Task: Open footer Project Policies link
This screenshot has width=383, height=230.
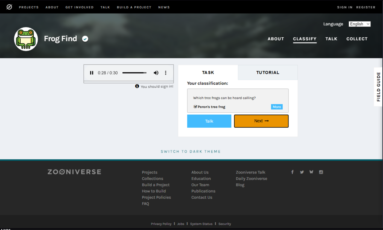Action: [156, 197]
